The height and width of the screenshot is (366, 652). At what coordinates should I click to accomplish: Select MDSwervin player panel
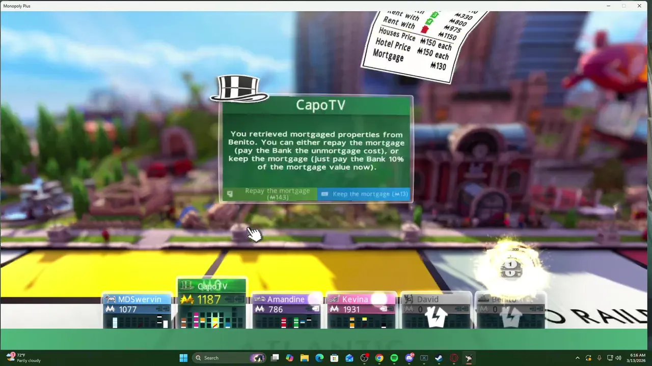point(138,311)
